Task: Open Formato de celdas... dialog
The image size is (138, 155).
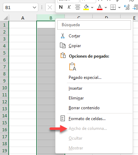Action: click(x=94, y=119)
